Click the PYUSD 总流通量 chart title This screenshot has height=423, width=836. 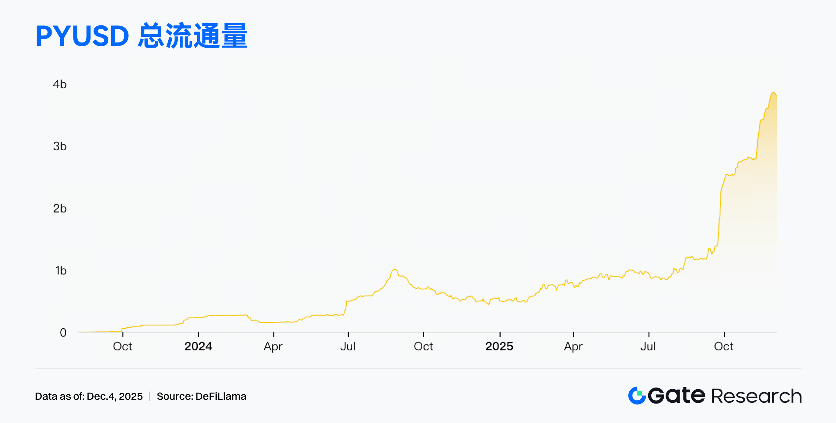coord(141,36)
